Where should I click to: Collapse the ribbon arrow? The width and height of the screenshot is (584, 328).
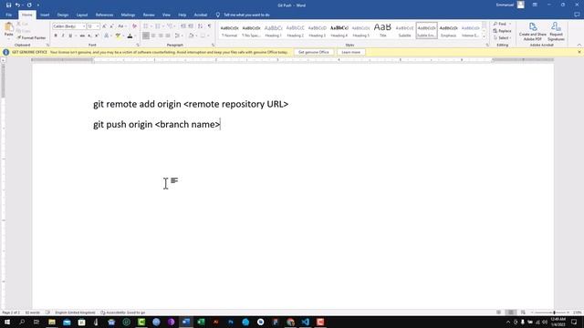pos(579,45)
